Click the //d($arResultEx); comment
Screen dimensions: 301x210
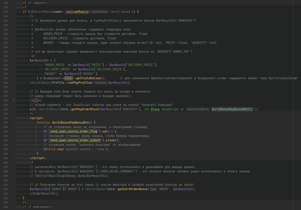(44, 194)
